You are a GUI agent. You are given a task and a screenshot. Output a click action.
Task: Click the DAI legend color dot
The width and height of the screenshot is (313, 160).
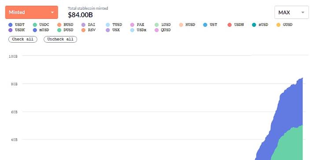point(84,25)
